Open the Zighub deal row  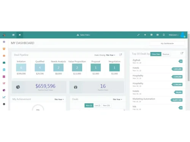[x=157, y=61]
